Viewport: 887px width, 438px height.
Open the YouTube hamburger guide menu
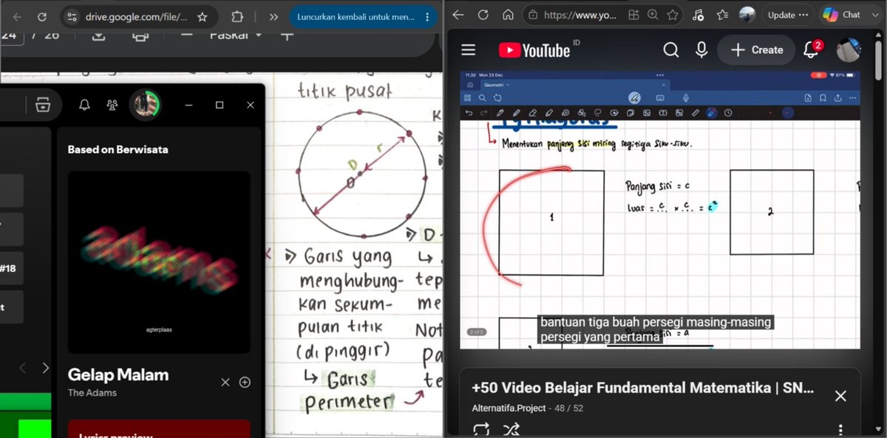pos(468,50)
